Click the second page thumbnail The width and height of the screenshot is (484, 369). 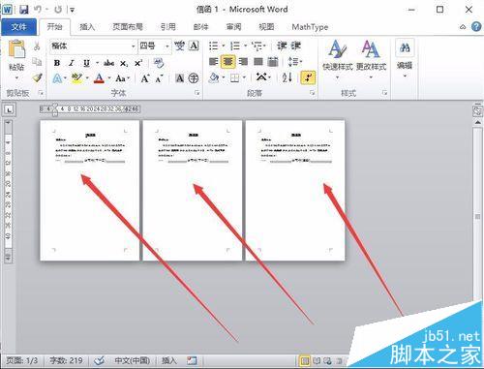(193, 191)
